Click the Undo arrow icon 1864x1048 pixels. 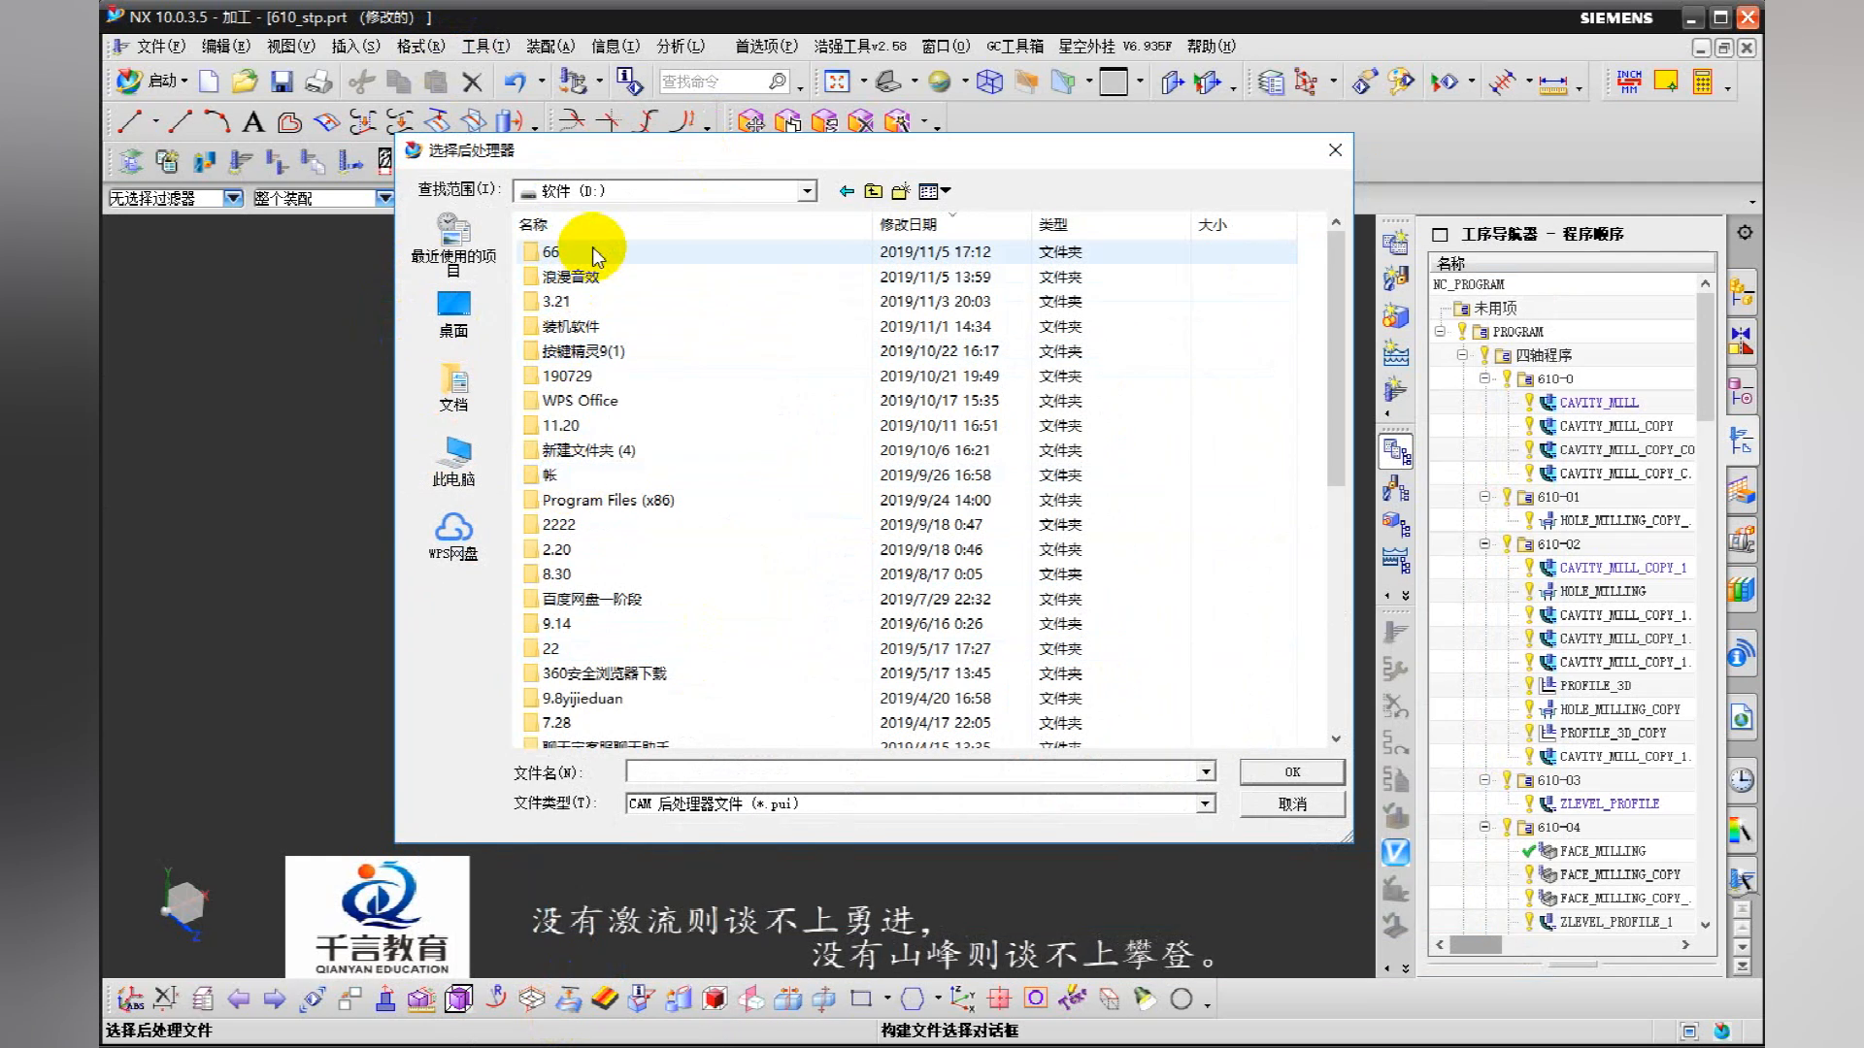[515, 82]
